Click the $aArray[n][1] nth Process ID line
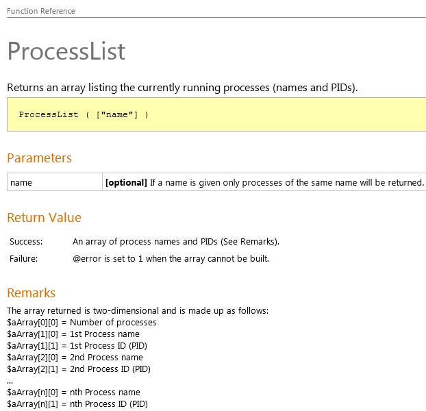The width and height of the screenshot is (426, 411). coord(77,404)
